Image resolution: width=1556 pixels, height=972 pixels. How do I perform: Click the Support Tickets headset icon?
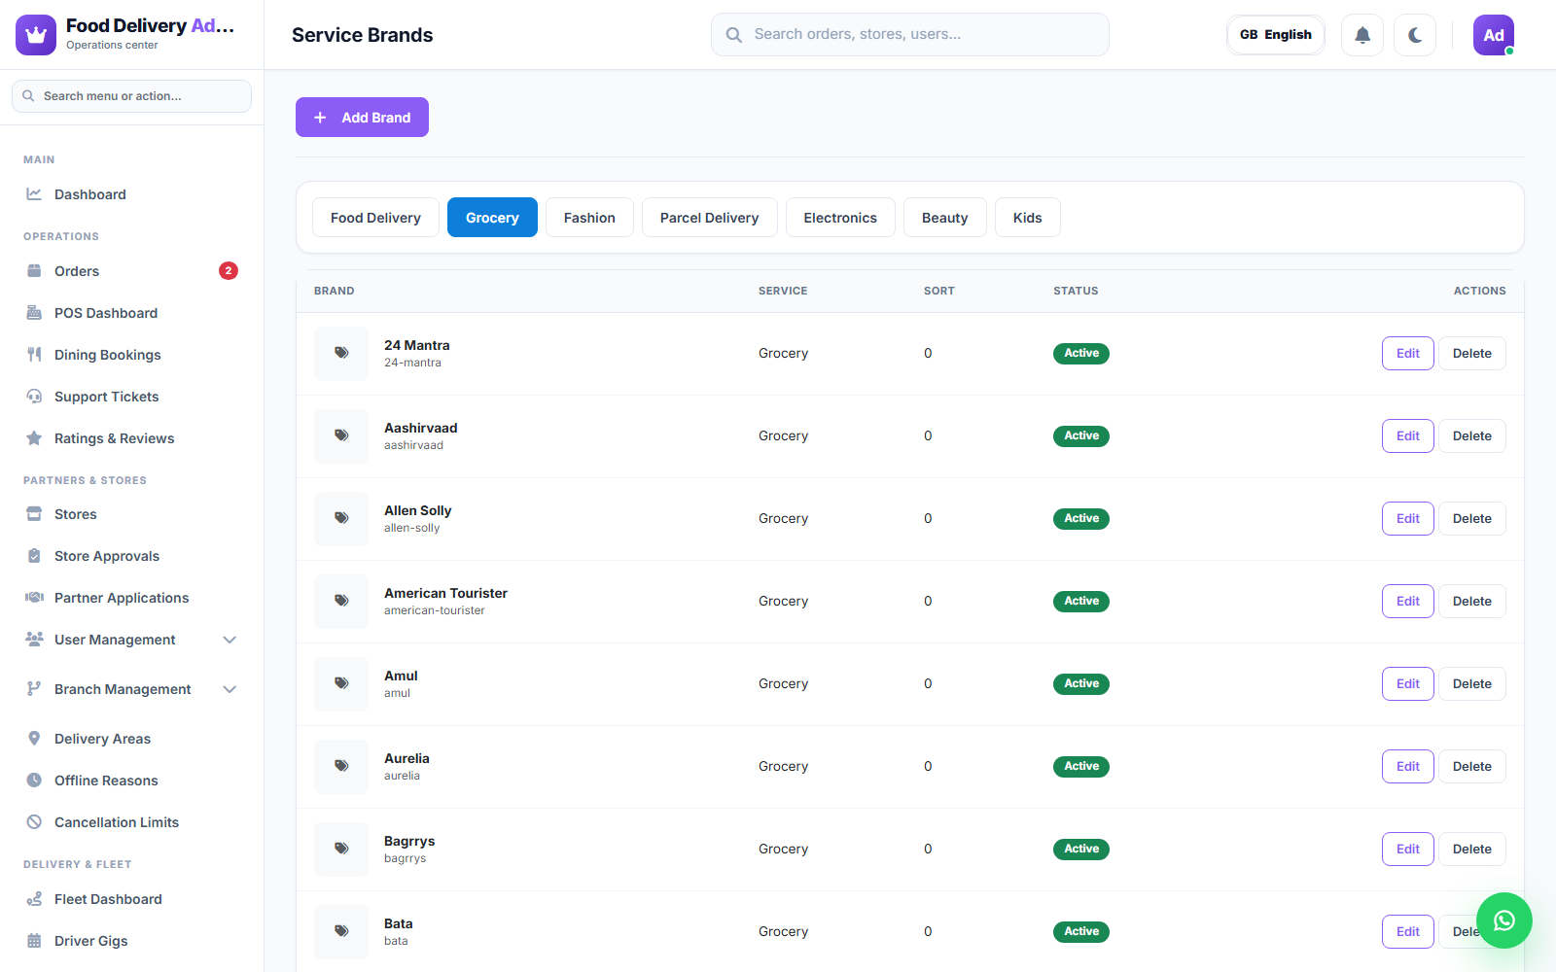(34, 397)
